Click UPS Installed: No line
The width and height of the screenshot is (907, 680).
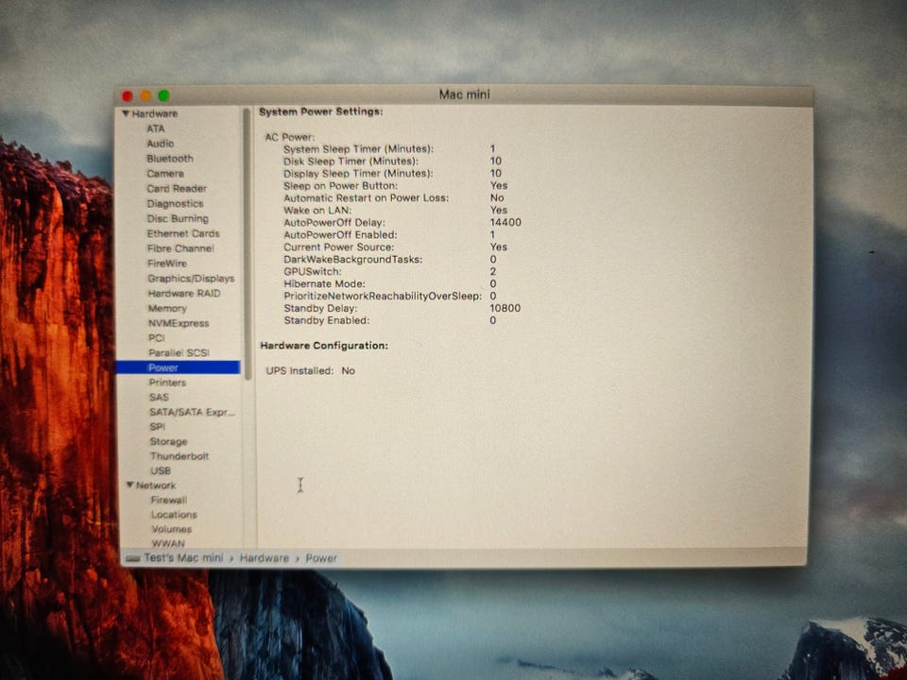click(311, 370)
